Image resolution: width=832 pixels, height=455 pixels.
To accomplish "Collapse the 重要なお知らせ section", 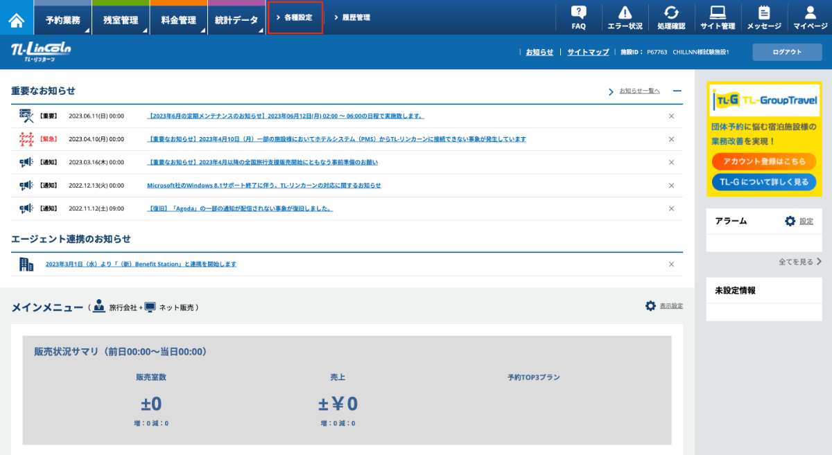I will click(677, 91).
